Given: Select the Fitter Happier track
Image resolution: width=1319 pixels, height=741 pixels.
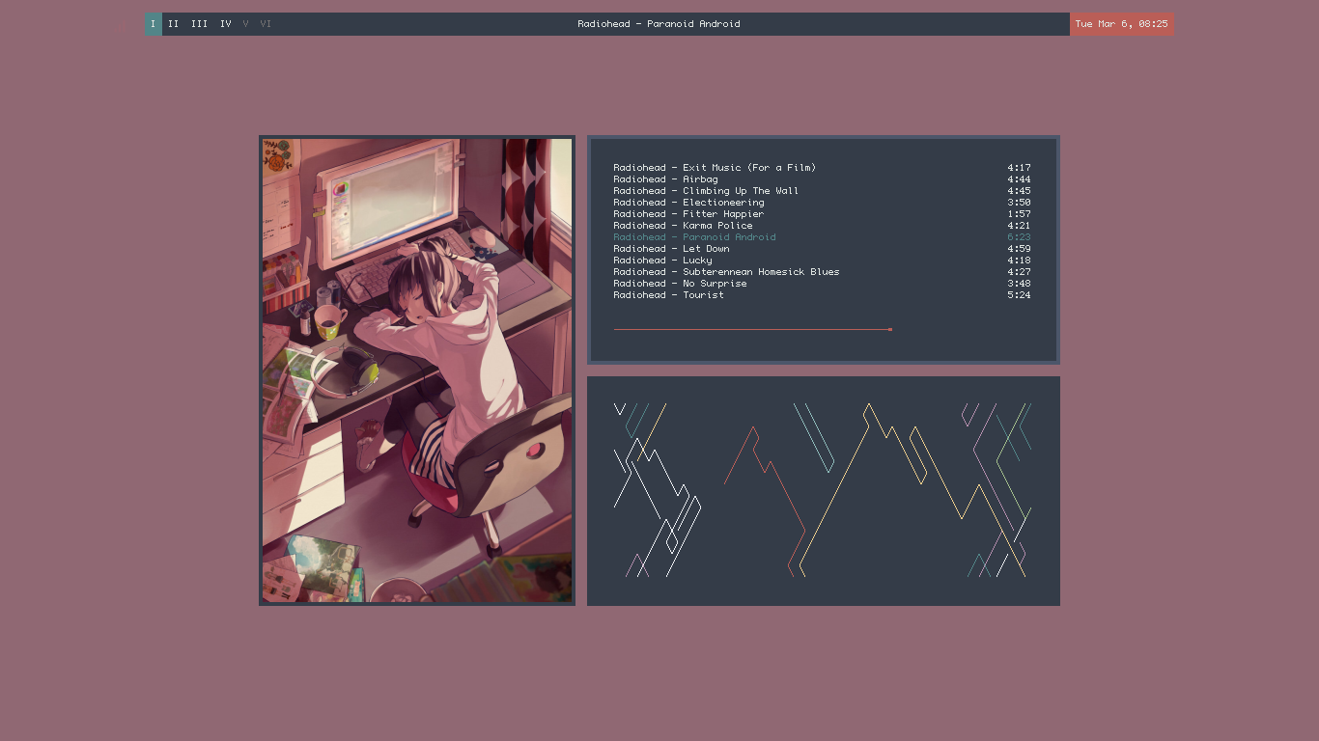Looking at the screenshot, I should (822, 214).
